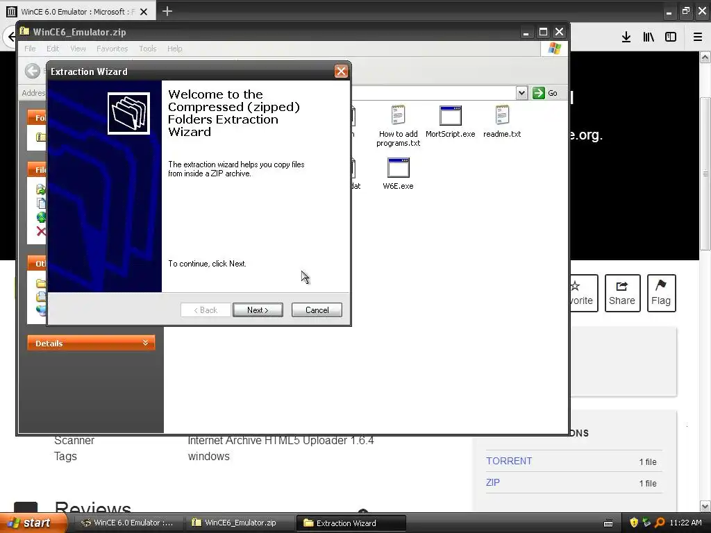Click the red X delete icon in the sidebar

(x=41, y=232)
